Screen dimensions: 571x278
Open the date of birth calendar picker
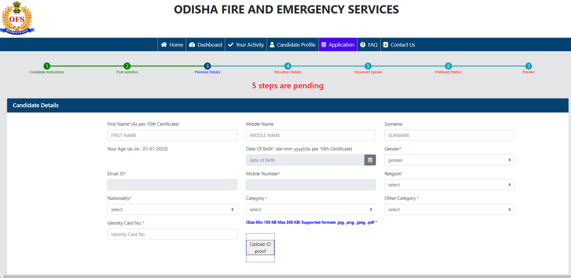(370, 160)
